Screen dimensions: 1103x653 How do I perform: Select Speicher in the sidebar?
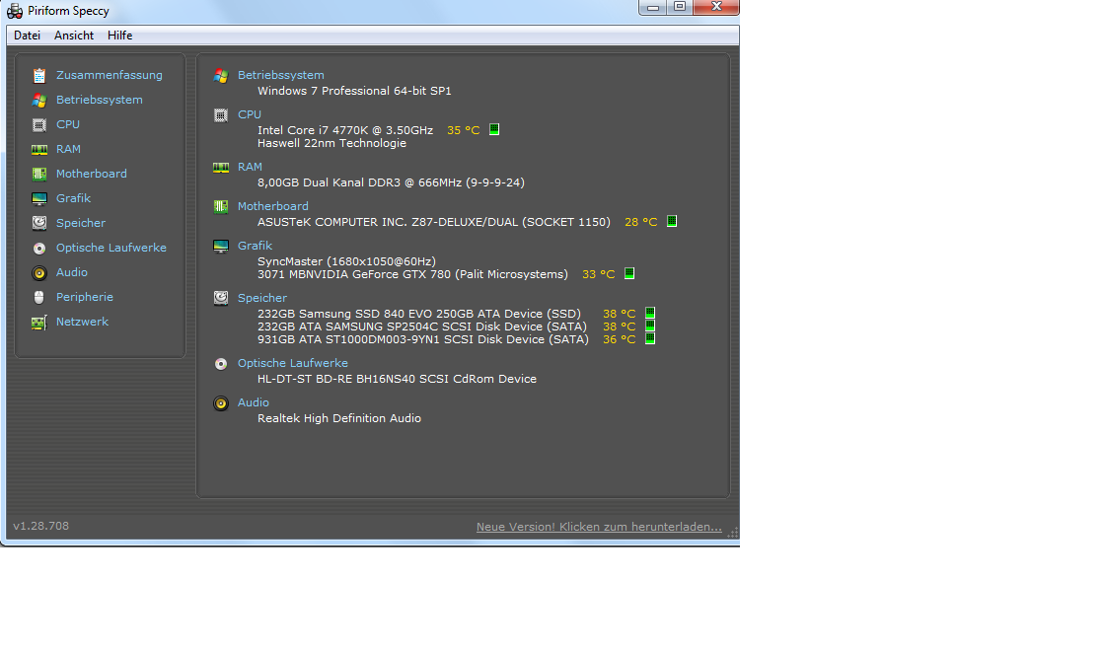click(81, 222)
